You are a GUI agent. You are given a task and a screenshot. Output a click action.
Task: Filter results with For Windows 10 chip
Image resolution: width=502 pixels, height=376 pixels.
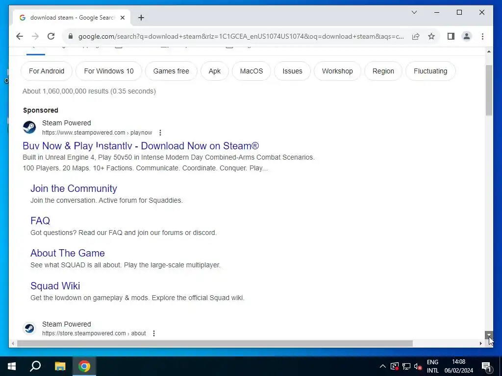[x=109, y=71]
